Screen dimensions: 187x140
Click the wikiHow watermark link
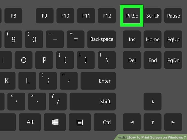(x=152, y=137)
